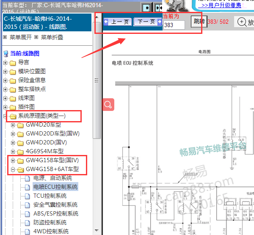Click 菜单折叠 to collapse menu
254x235 pixels.
pyautogui.click(x=52, y=37)
